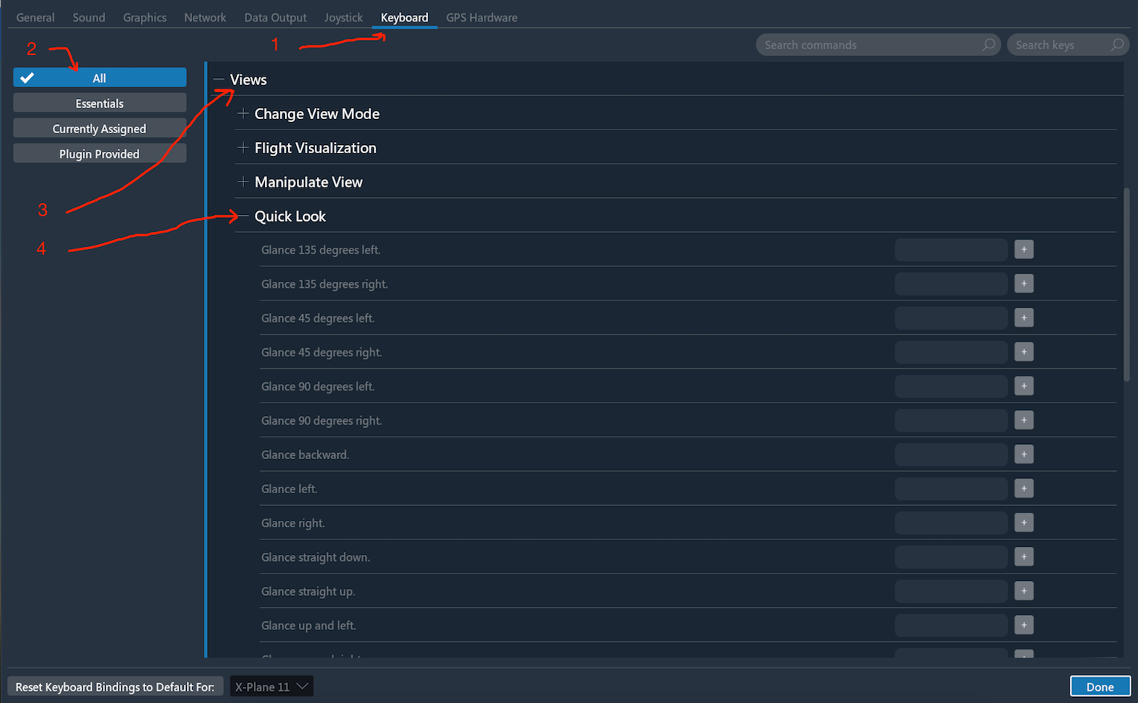This screenshot has width=1138, height=703.
Task: Expand the Manipulate View group
Action: pos(243,182)
